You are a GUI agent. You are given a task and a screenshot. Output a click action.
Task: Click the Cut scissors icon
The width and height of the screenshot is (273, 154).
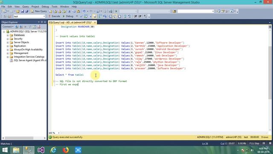pos(69,12)
